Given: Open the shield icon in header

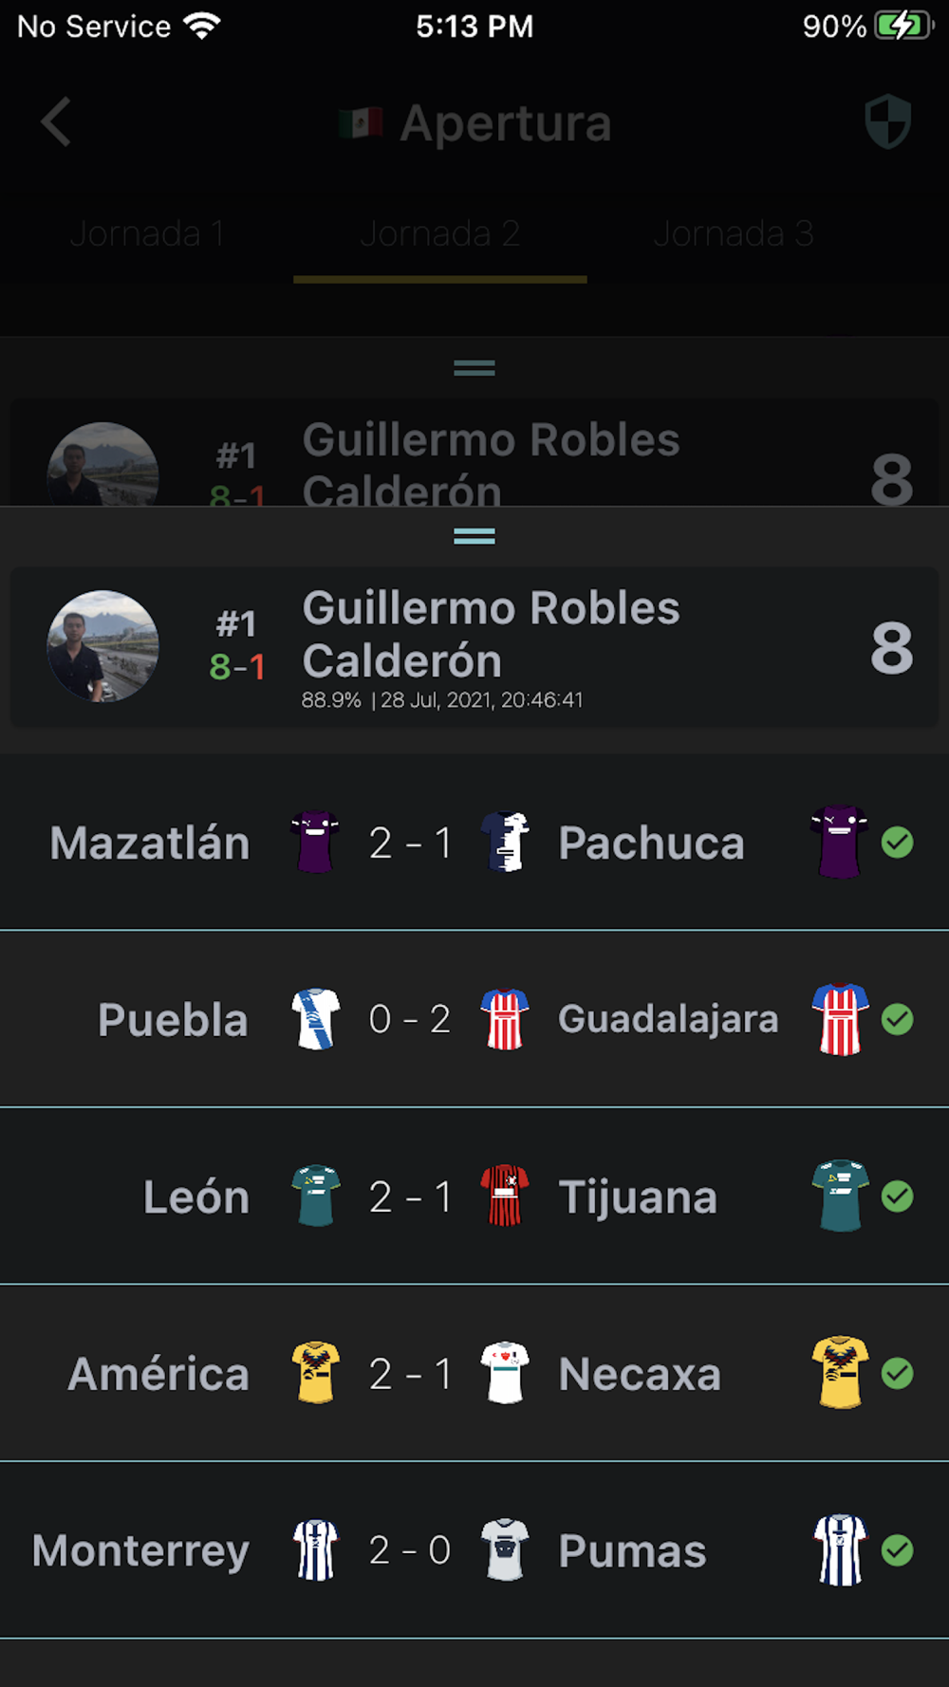Looking at the screenshot, I should pos(888,121).
